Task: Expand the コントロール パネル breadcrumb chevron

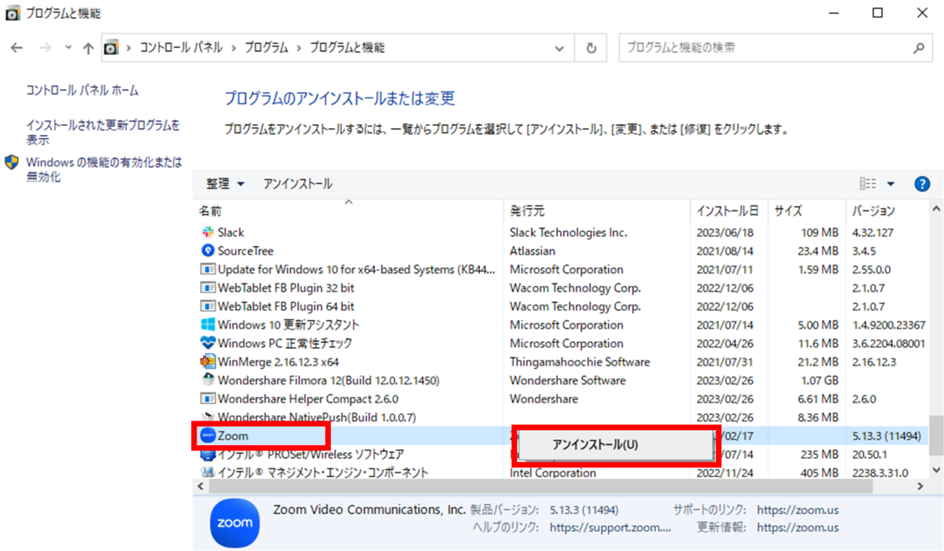Action: point(233,48)
